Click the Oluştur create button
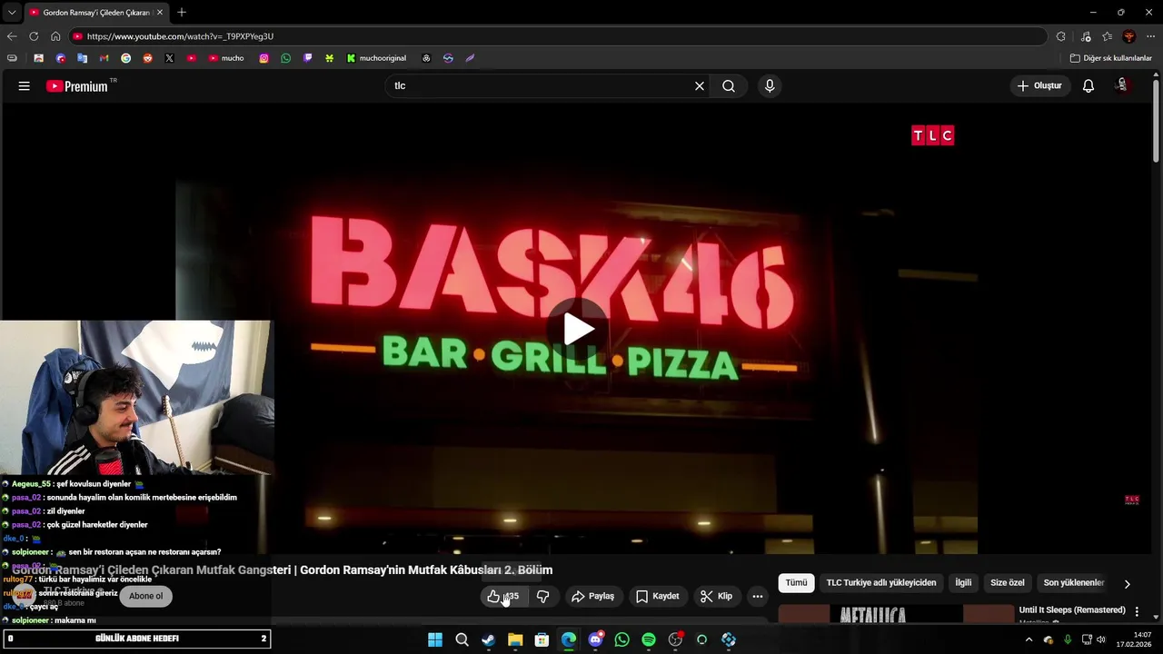The width and height of the screenshot is (1163, 654). pyautogui.click(x=1039, y=85)
